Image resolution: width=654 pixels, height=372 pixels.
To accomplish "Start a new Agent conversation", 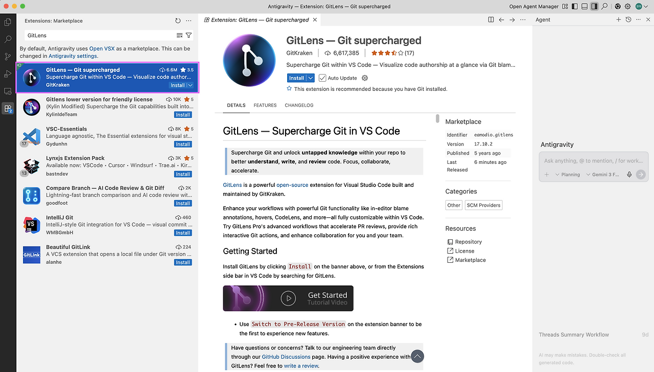I will [618, 20].
